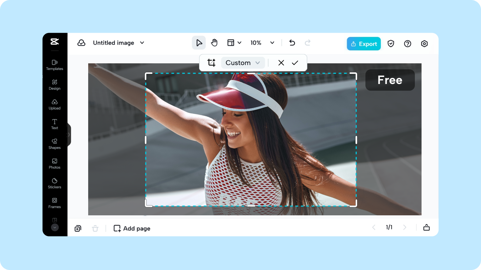This screenshot has height=270, width=481.
Task: Open the shield security icon
Action: coord(391,44)
